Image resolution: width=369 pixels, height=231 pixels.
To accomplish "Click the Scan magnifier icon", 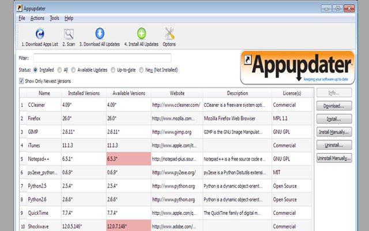I will point(69,33).
